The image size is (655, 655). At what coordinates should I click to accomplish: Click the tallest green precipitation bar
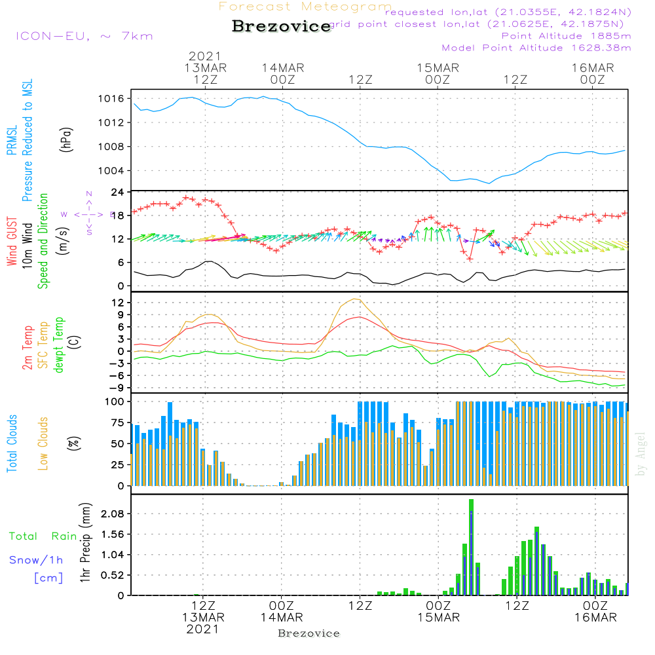(x=471, y=547)
